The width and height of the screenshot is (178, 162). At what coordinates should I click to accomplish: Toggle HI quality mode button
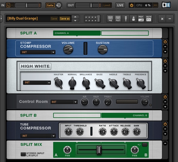(155, 5)
